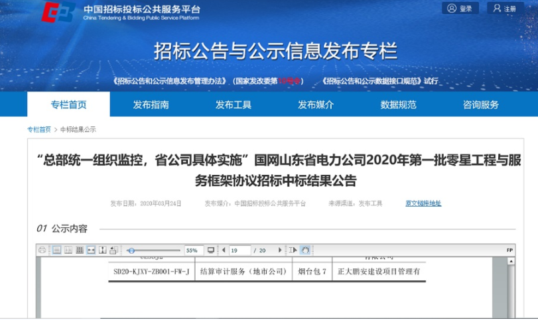Screen dimensions: 538x320
Task: Switch to two-page facing view
Action: tap(68, 250)
